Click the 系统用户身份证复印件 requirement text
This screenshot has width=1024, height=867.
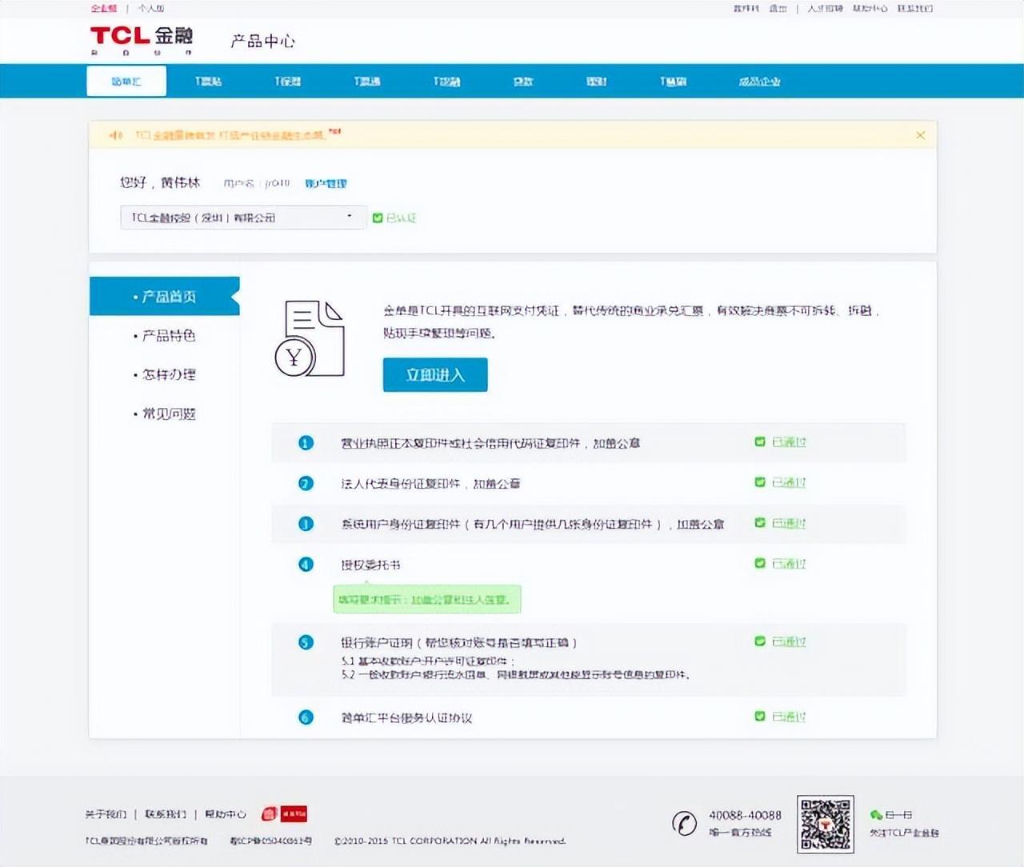click(x=533, y=525)
